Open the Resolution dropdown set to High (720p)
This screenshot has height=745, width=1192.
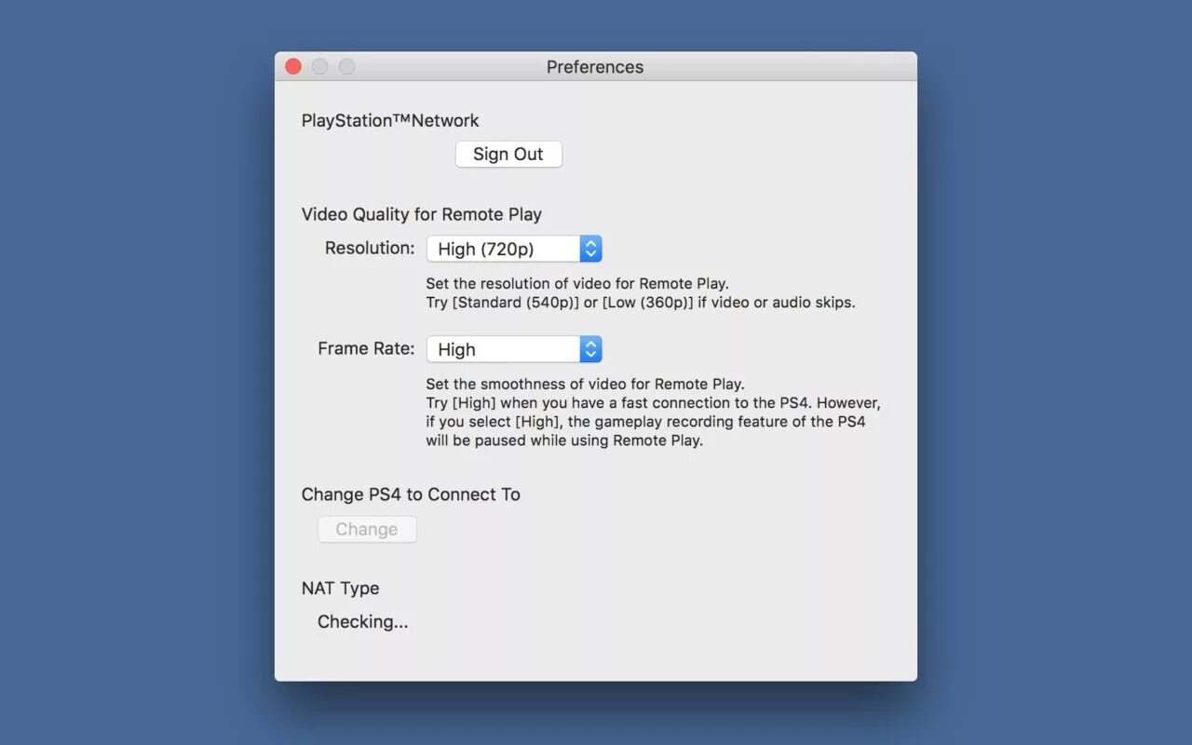514,249
